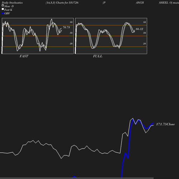Click the Fast K legend swatch

coord(3,9)
